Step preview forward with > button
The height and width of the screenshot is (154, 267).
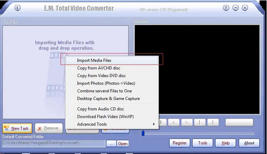[x=187, y=123]
